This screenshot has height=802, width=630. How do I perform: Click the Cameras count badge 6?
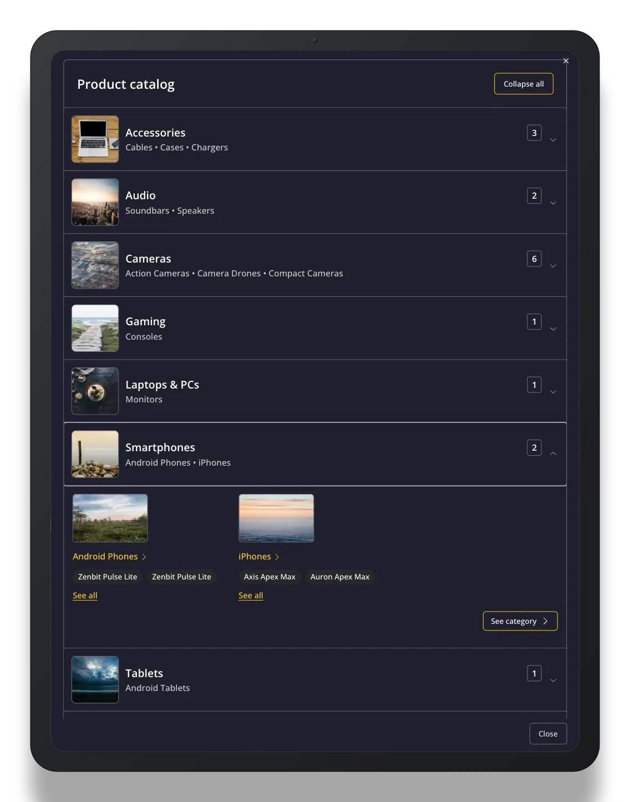point(534,259)
